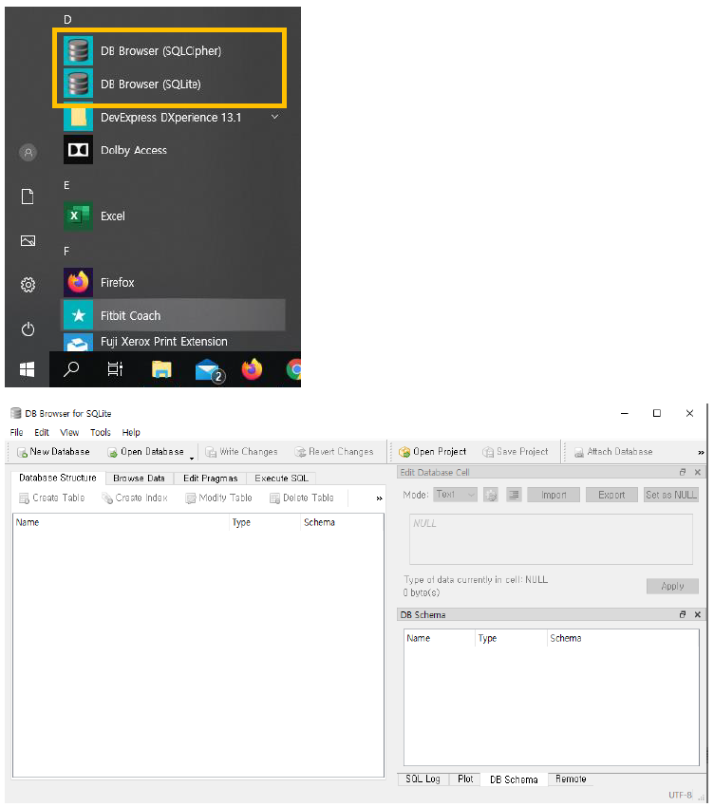Click Open Database toolbar button
This screenshot has width=714, height=807.
145,452
